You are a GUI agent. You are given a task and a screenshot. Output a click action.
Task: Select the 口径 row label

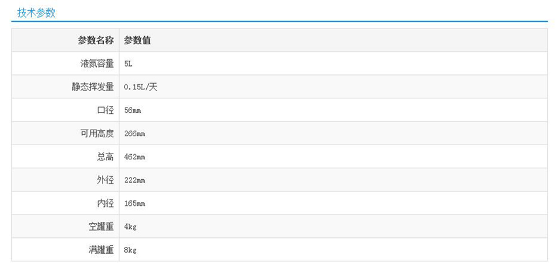coord(105,110)
